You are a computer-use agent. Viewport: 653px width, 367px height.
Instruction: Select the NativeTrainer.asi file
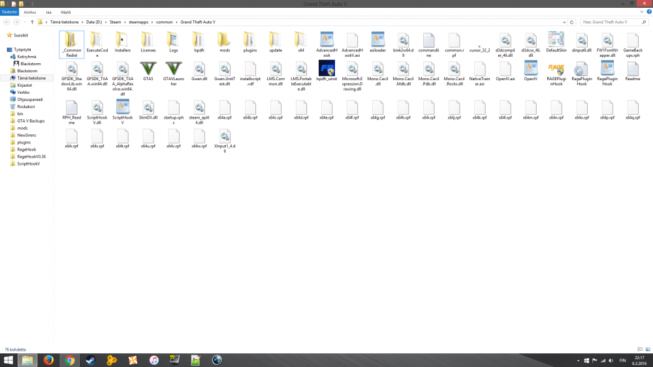[480, 68]
